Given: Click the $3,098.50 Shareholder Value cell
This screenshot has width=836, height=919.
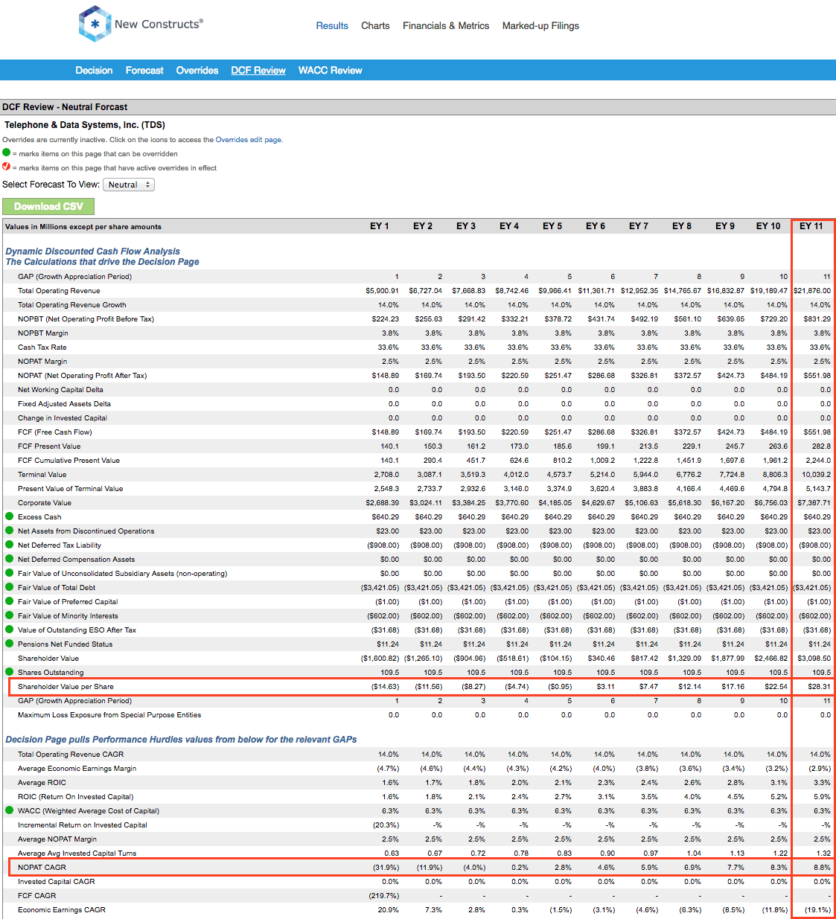Looking at the screenshot, I should click(814, 658).
